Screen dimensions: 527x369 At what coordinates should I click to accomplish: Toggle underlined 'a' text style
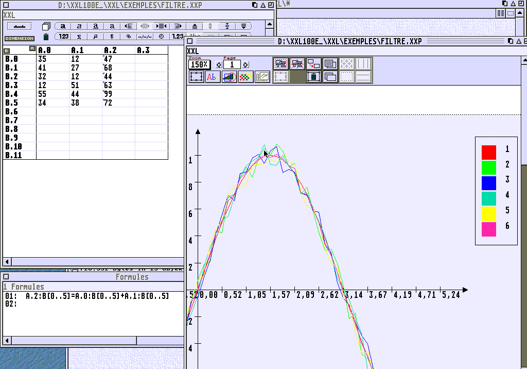pos(95,26)
